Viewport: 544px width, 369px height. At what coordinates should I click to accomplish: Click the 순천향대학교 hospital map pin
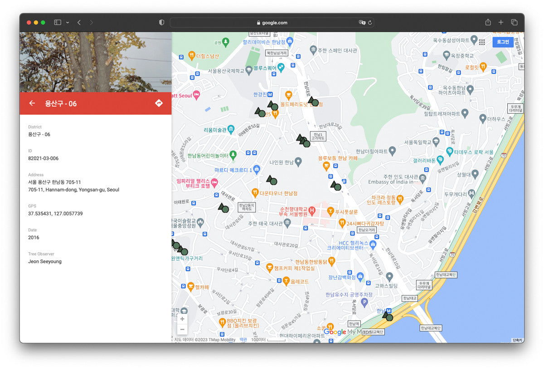312,211
